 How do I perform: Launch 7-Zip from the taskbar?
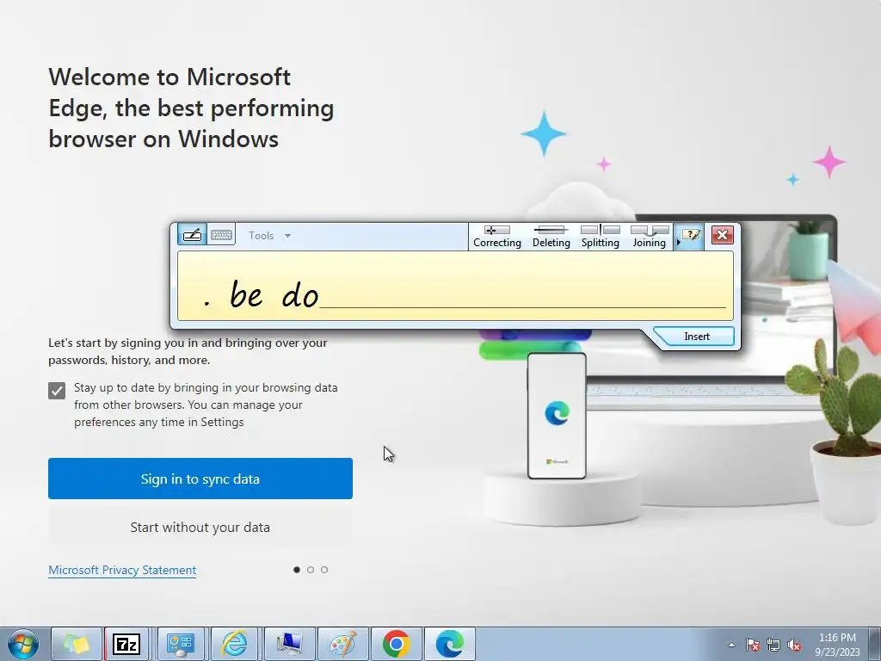pos(127,644)
